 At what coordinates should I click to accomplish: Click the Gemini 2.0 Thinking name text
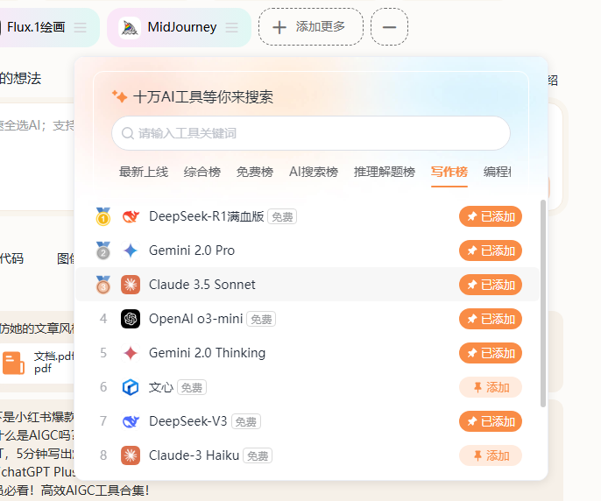coord(207,353)
